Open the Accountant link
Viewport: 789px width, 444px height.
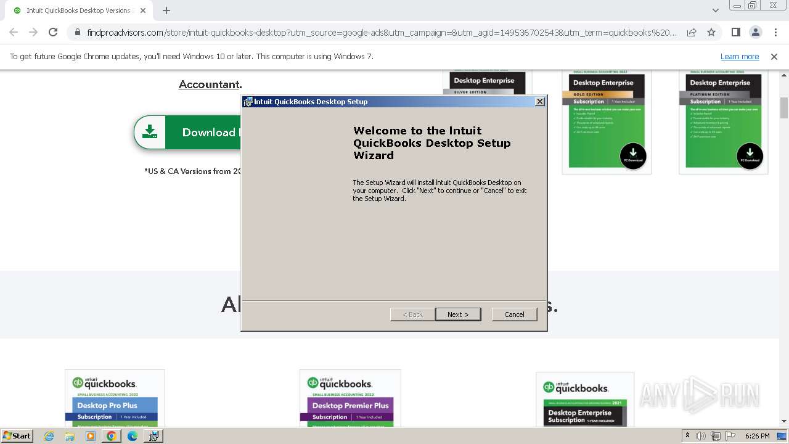point(209,84)
